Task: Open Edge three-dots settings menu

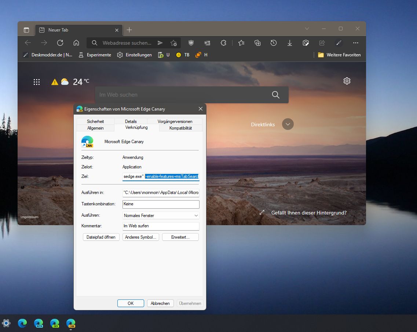Action: pyautogui.click(x=355, y=43)
